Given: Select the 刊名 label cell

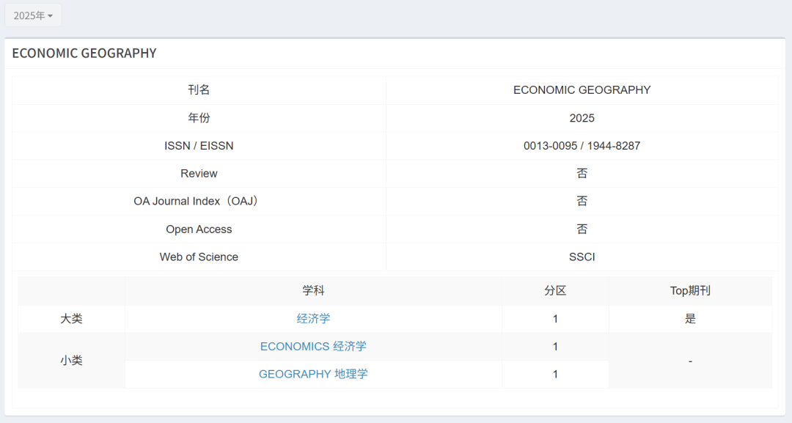Looking at the screenshot, I should point(199,90).
